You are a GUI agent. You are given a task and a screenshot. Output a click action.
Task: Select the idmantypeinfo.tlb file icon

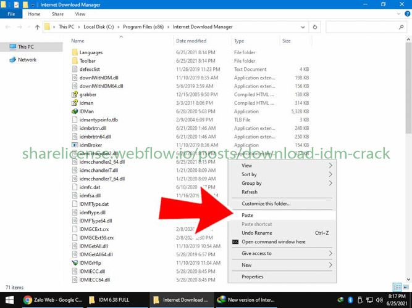pyautogui.click(x=75, y=120)
